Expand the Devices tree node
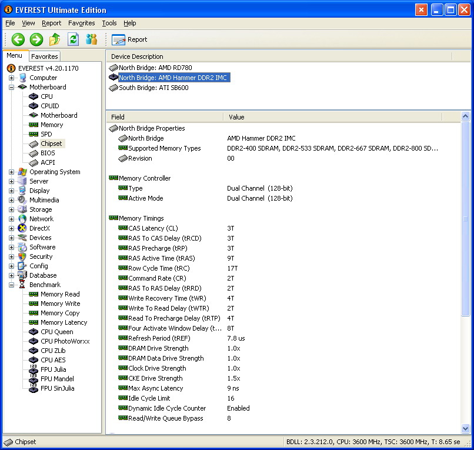The width and height of the screenshot is (474, 450). click(x=12, y=238)
